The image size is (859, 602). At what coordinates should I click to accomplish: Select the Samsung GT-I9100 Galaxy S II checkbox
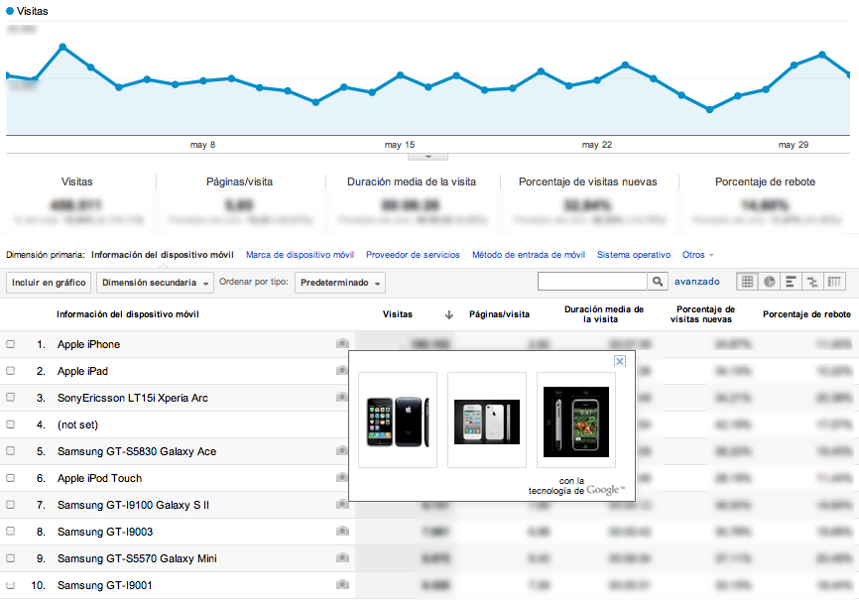point(11,505)
